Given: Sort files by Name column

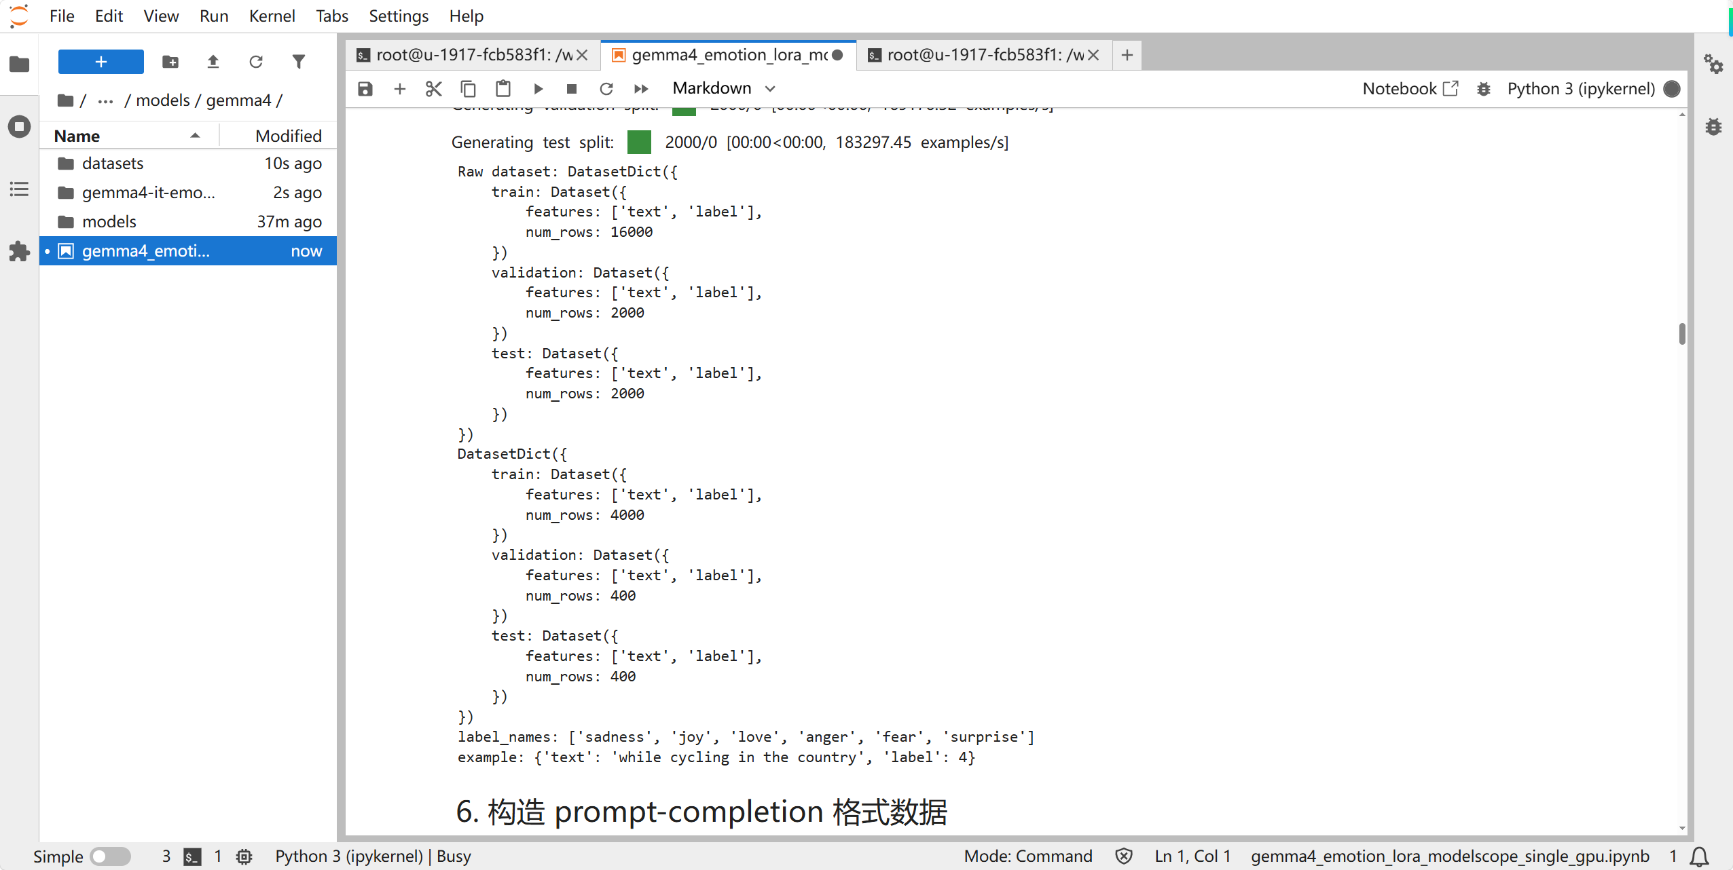Looking at the screenshot, I should 129,136.
